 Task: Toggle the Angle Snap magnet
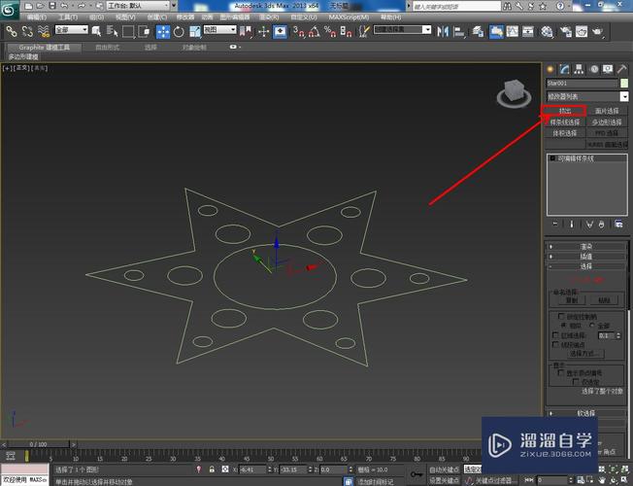315,31
